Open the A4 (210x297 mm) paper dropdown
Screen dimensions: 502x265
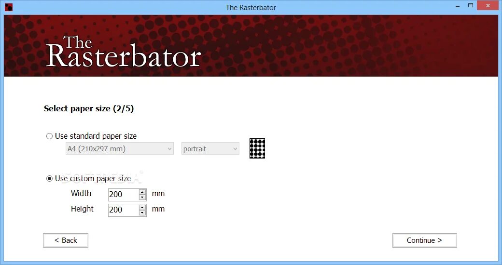click(x=120, y=149)
